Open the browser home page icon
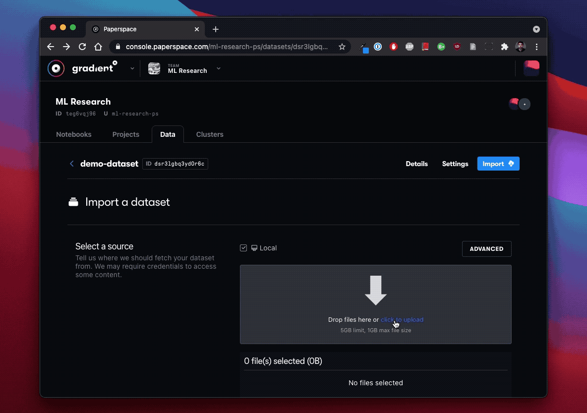Image resolution: width=587 pixels, height=413 pixels. (x=98, y=47)
